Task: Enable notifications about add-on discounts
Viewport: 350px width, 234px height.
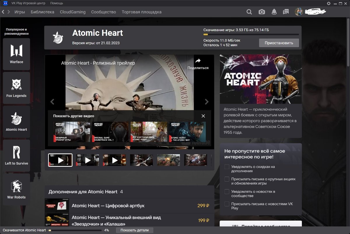Action: tap(227, 167)
